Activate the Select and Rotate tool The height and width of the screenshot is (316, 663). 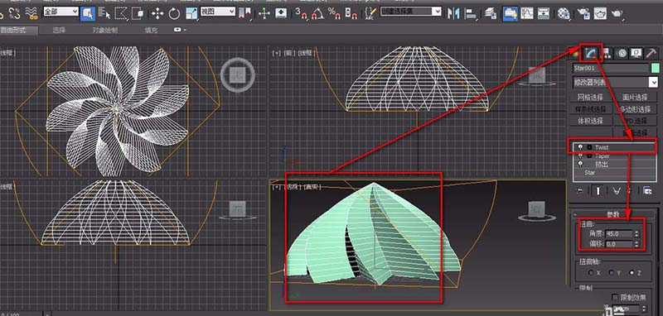pos(174,13)
